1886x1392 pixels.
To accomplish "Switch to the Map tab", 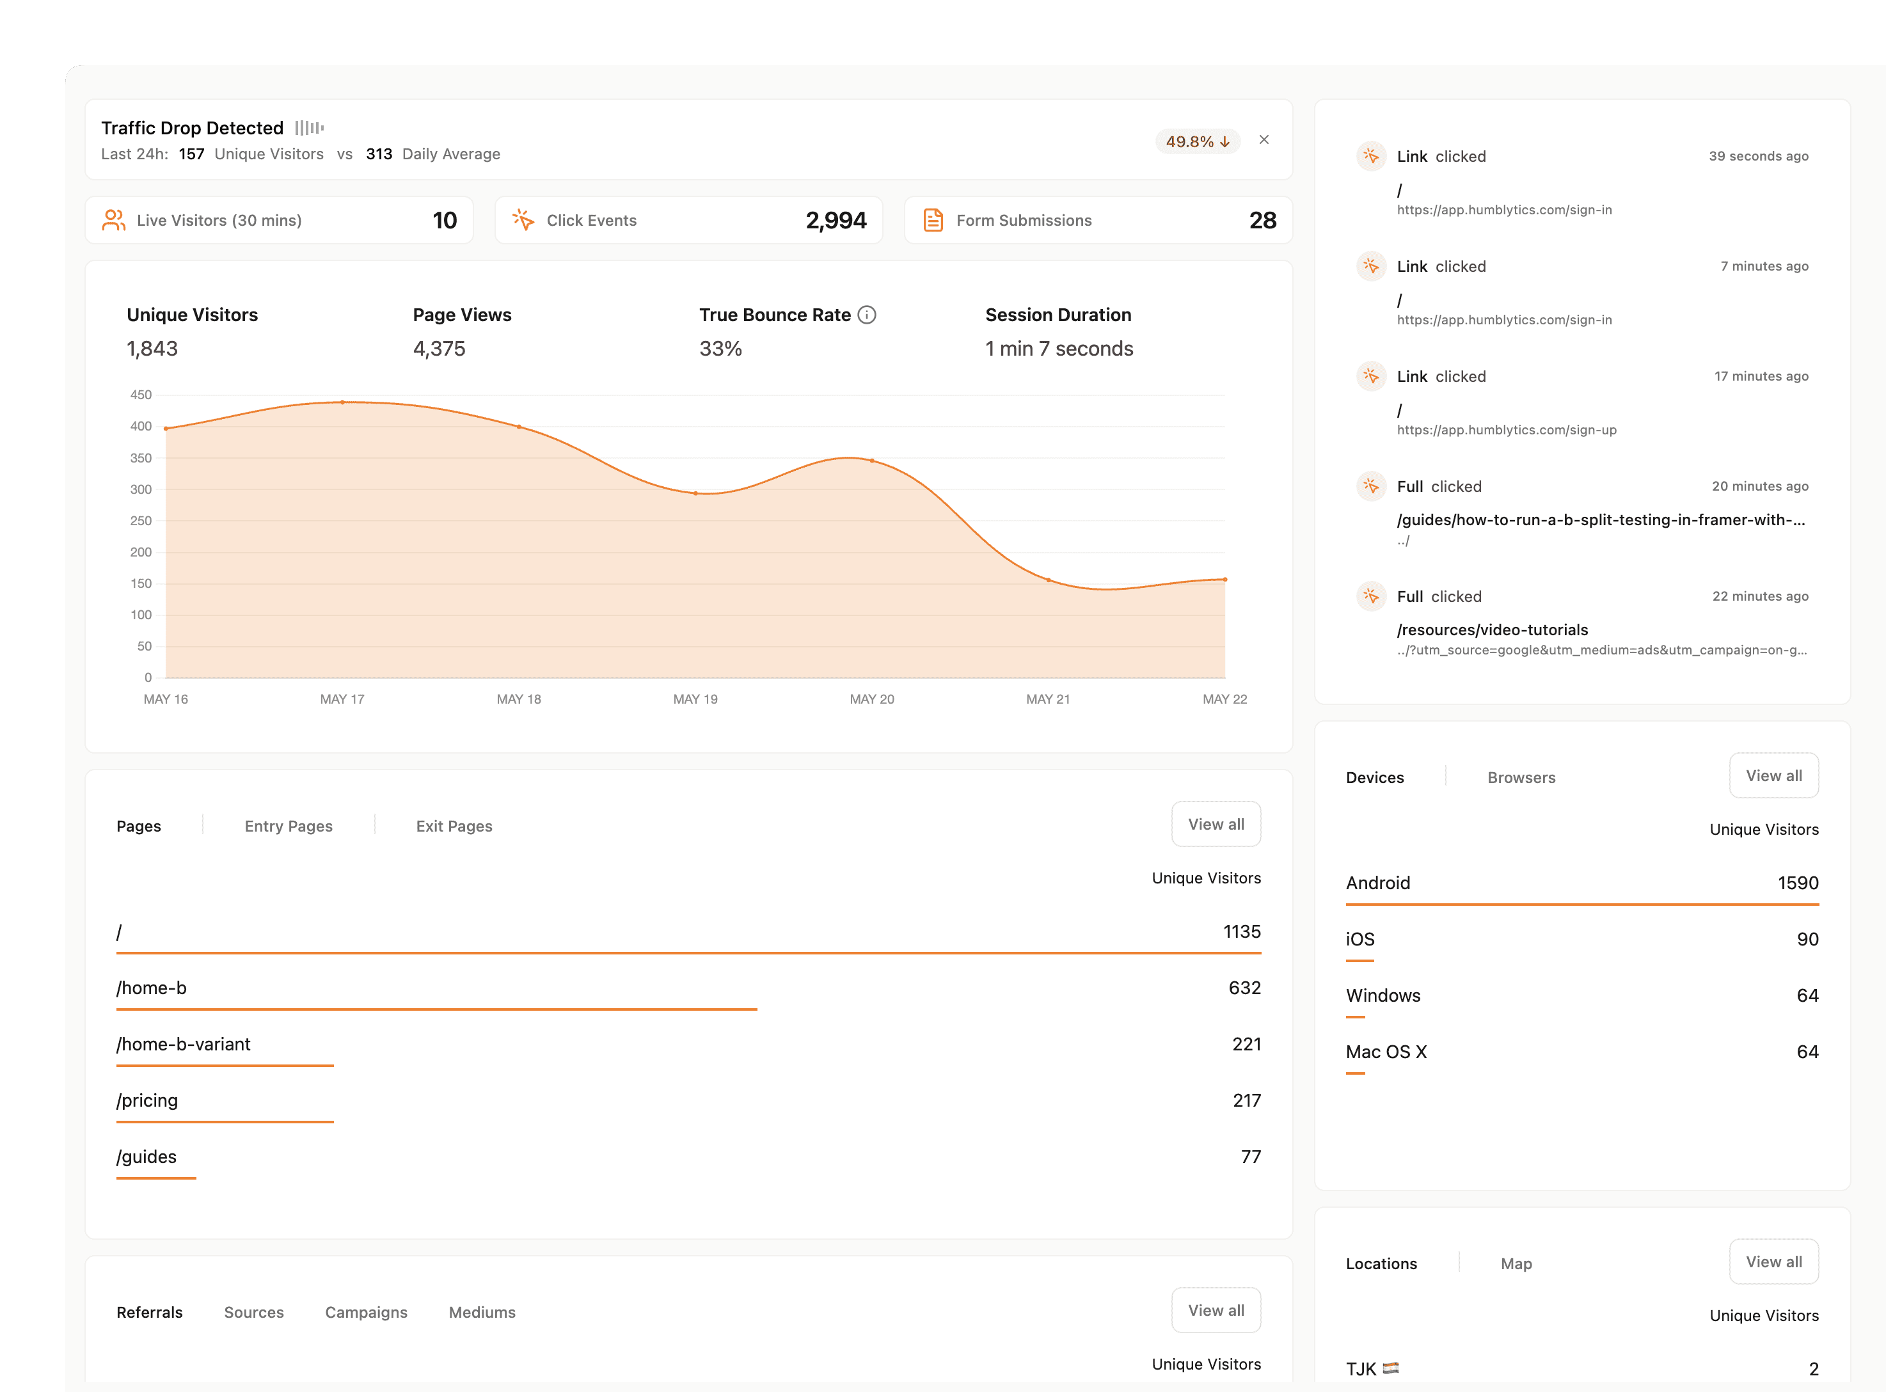I will (1516, 1263).
